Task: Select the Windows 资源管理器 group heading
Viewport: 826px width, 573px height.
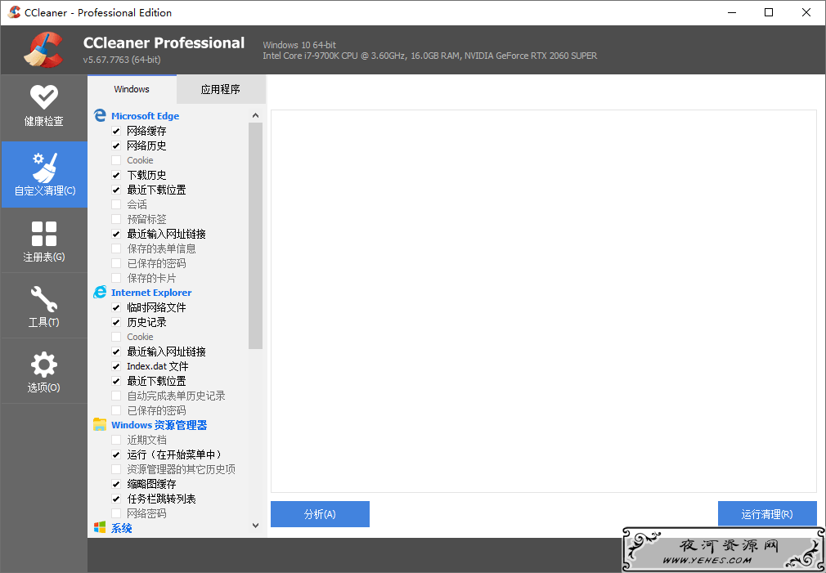Action: (159, 425)
